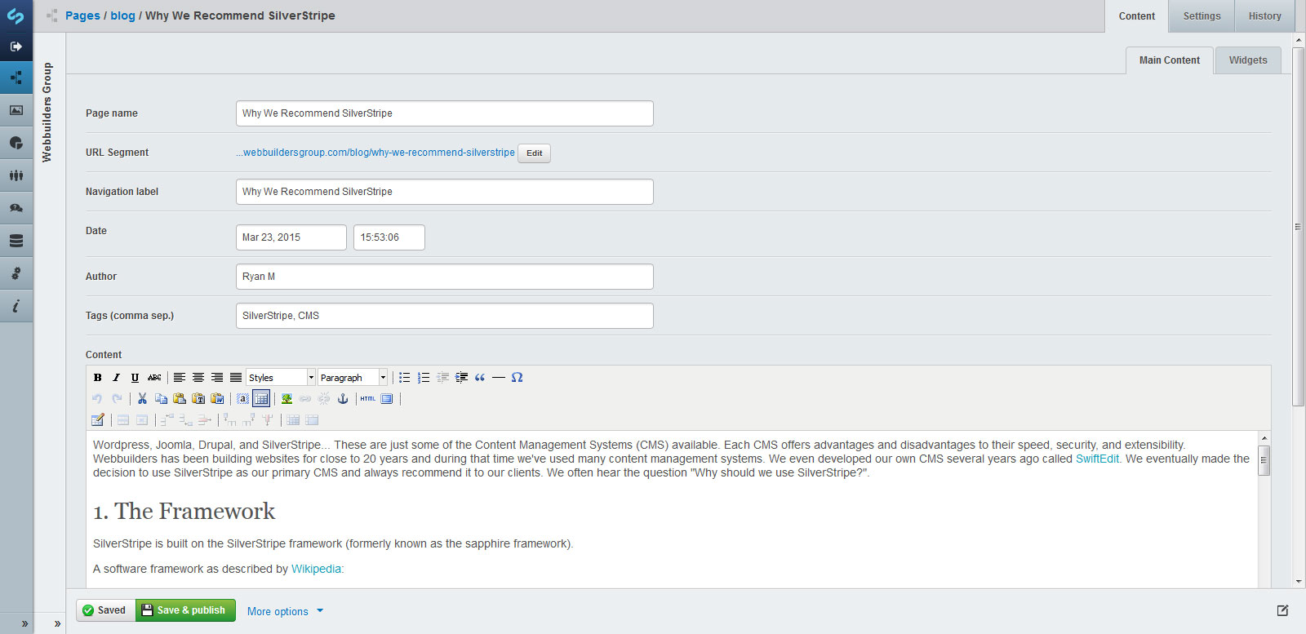This screenshot has width=1306, height=634.
Task: Open the blog breadcrumb link
Action: [x=123, y=16]
